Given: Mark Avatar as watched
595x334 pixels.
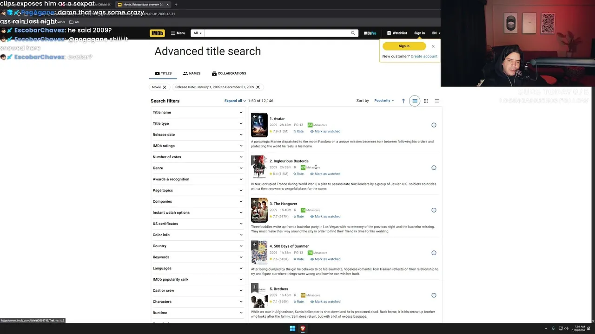Looking at the screenshot, I should (x=325, y=131).
